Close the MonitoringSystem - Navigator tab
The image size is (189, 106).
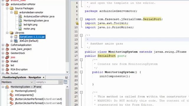[43, 77]
